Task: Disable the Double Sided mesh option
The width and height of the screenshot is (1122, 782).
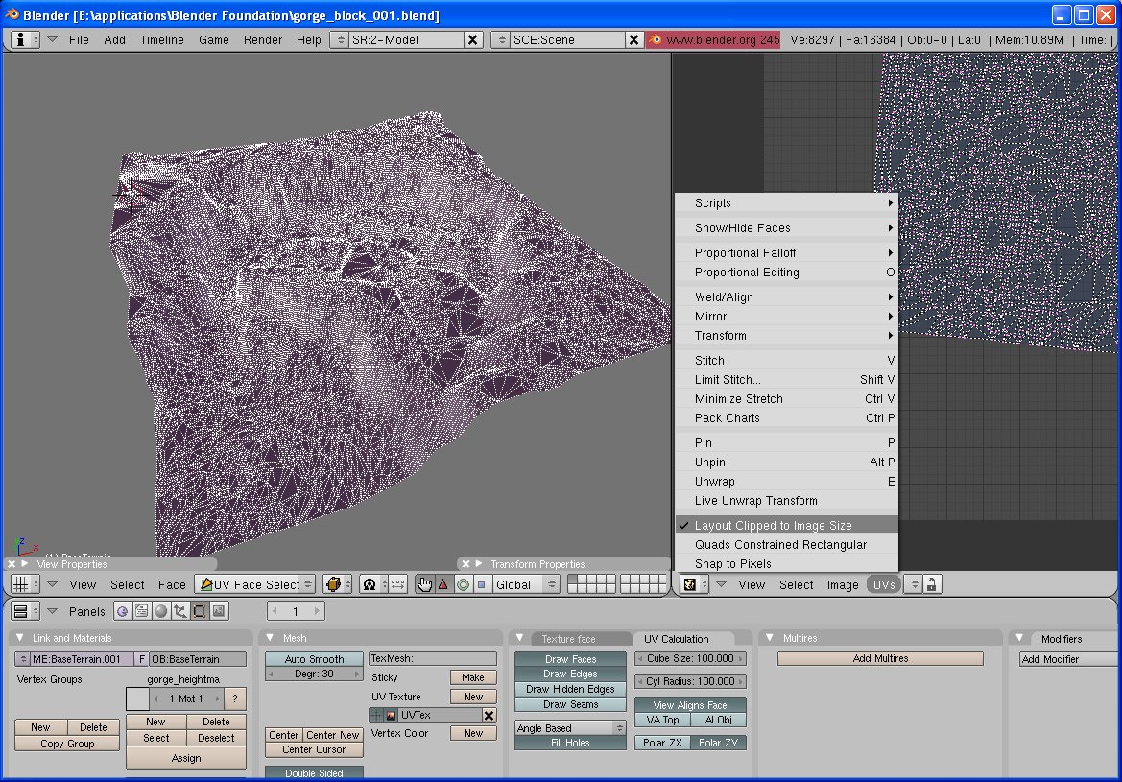Action: pos(314,773)
